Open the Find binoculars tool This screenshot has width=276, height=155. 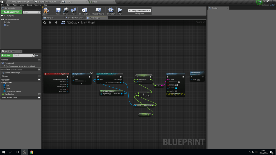(73, 10)
